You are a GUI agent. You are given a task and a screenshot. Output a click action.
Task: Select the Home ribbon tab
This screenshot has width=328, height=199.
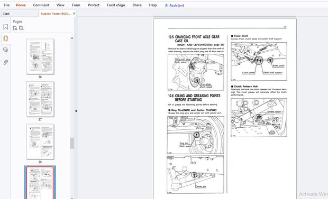(x=21, y=5)
